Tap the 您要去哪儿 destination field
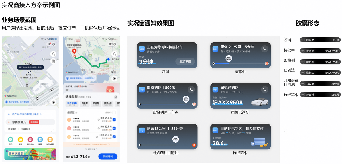This screenshot has width=342, height=164. (19, 122)
